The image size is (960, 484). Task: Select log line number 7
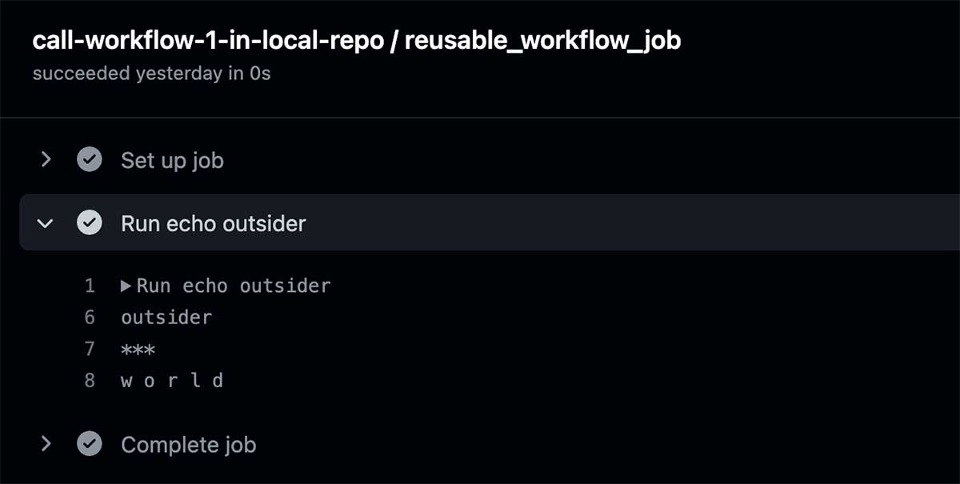click(89, 349)
